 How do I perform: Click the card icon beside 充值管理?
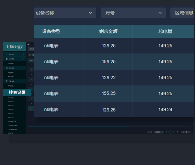tap(6, 68)
